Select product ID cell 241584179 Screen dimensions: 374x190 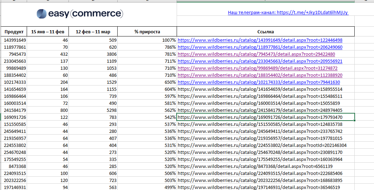point(14,110)
